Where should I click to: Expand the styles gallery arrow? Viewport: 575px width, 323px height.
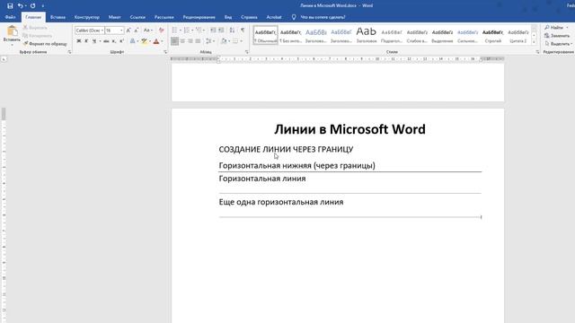tap(534, 42)
